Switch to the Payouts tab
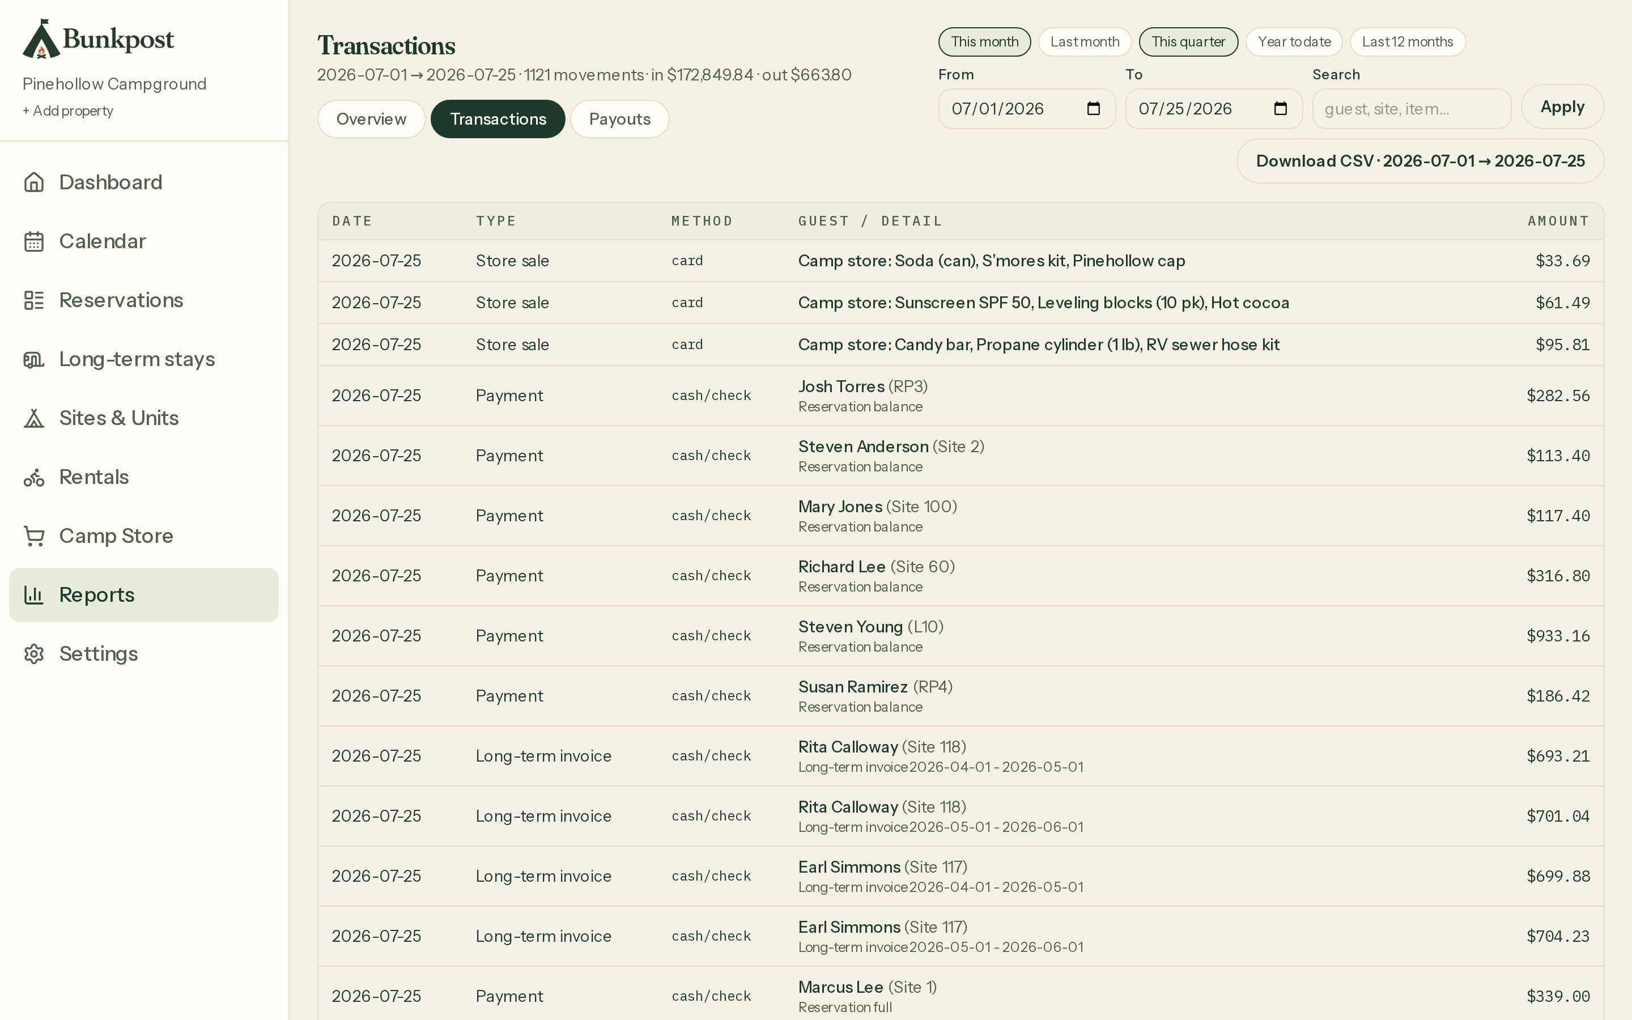 pos(619,119)
